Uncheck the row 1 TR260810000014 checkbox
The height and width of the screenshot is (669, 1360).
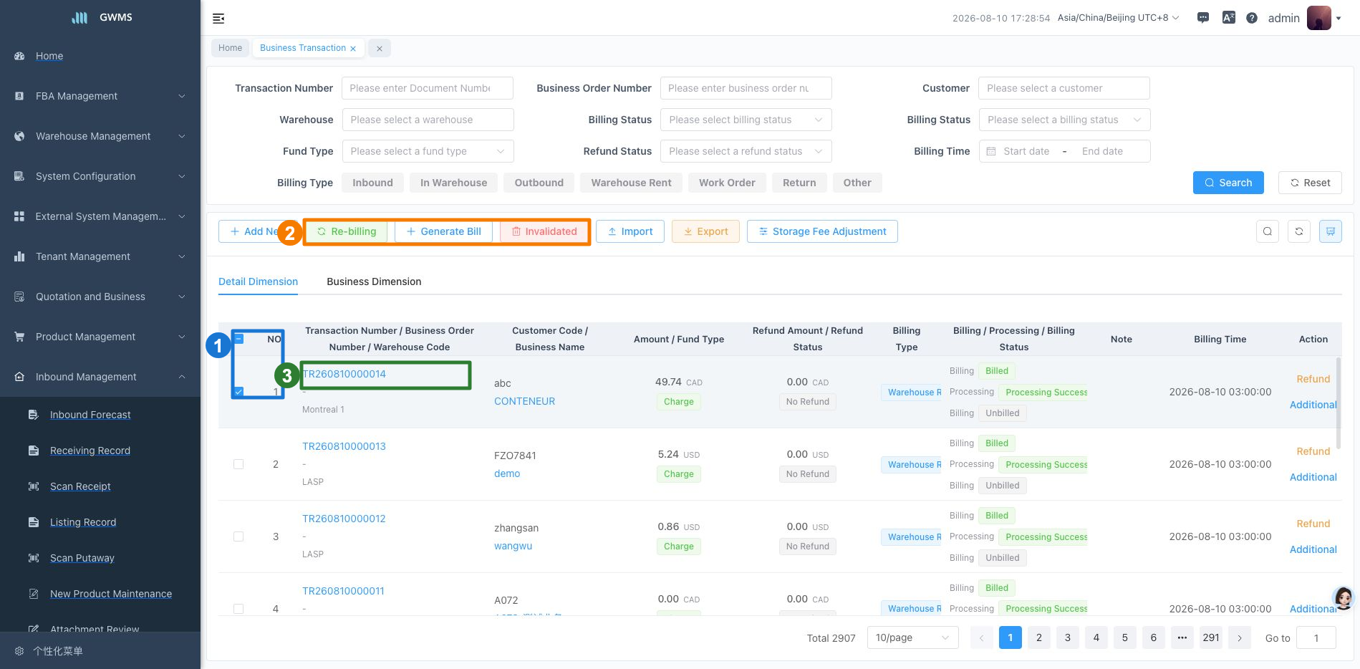tap(238, 392)
